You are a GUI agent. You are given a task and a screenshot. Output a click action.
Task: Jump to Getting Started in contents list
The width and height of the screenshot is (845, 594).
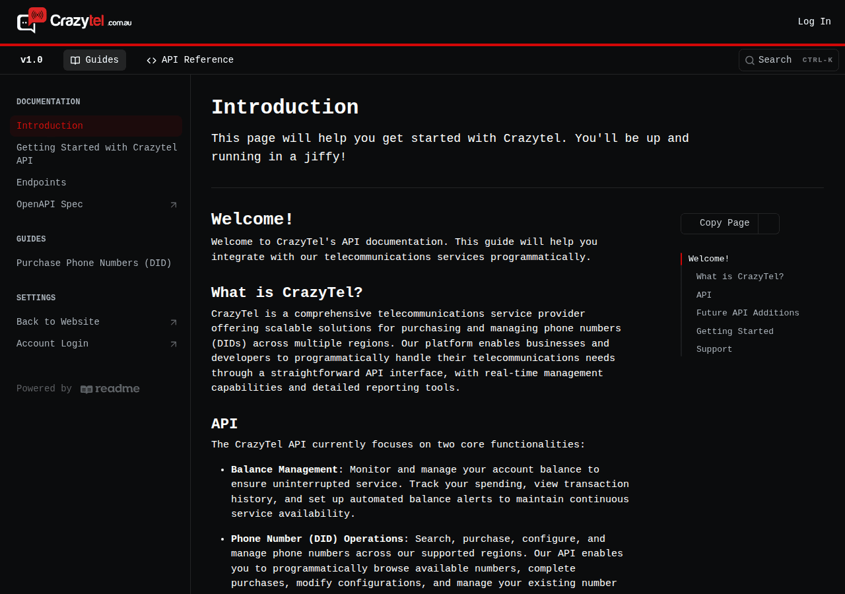[735, 331]
